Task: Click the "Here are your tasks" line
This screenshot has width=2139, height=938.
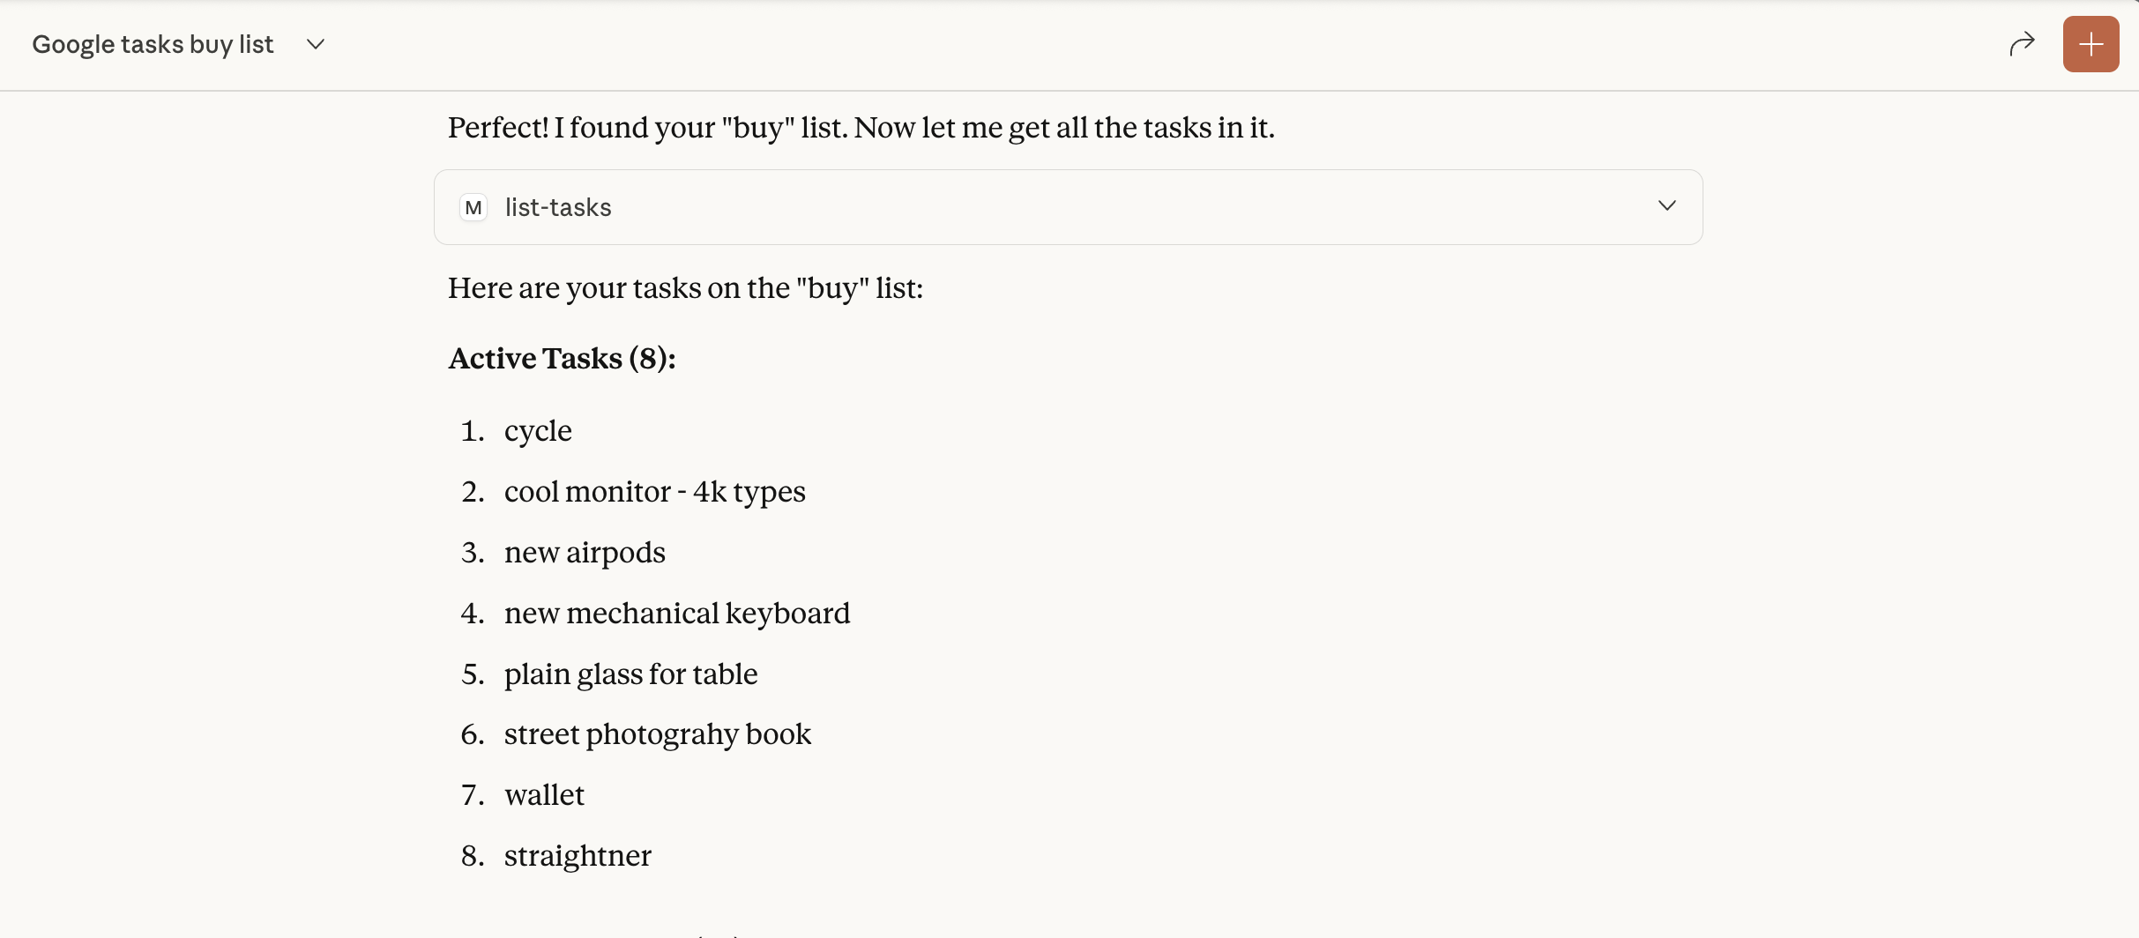Action: pos(685,288)
